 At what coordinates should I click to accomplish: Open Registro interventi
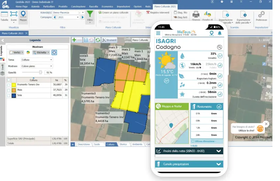(x=158, y=13)
